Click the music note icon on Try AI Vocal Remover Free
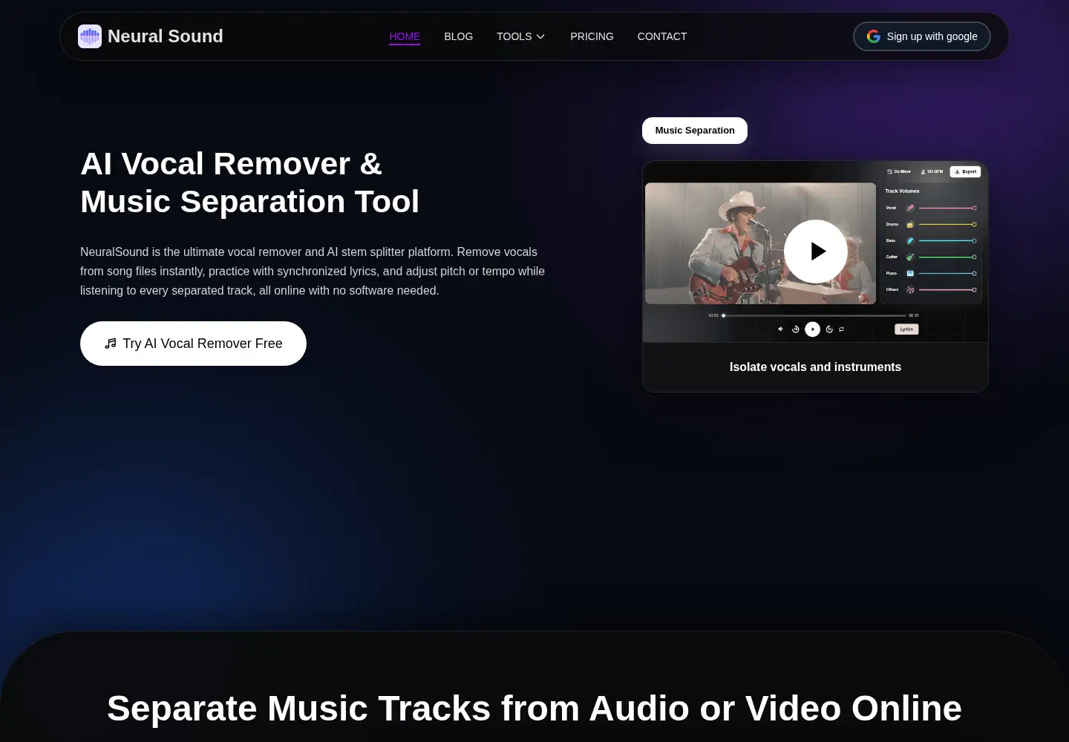This screenshot has height=742, width=1069. 111,344
